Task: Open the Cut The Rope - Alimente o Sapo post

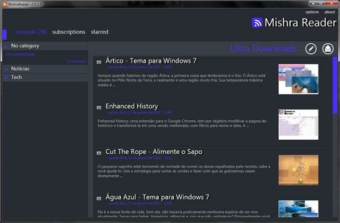Action: tap(154, 152)
